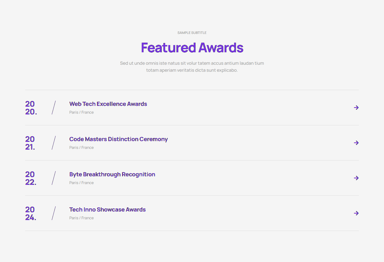
Task: Click the arrow for Web Tech Excellence Awards
Action: 356,108
